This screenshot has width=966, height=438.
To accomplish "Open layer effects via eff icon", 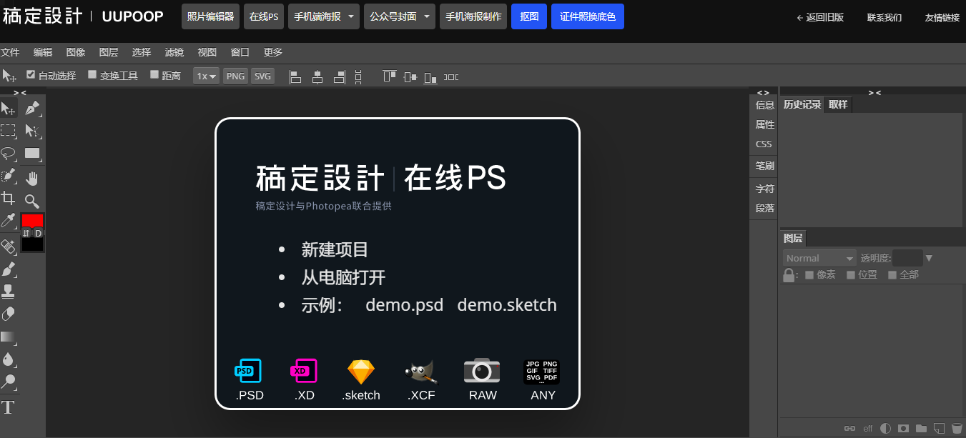I will [868, 429].
